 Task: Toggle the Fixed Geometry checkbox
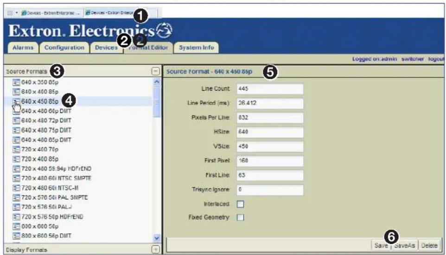(240, 217)
